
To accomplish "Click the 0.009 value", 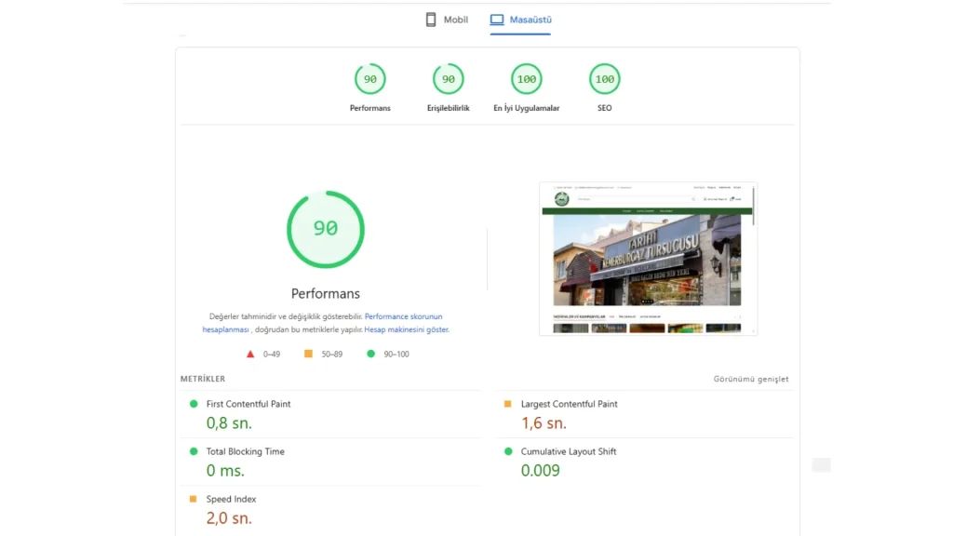I will 541,470.
